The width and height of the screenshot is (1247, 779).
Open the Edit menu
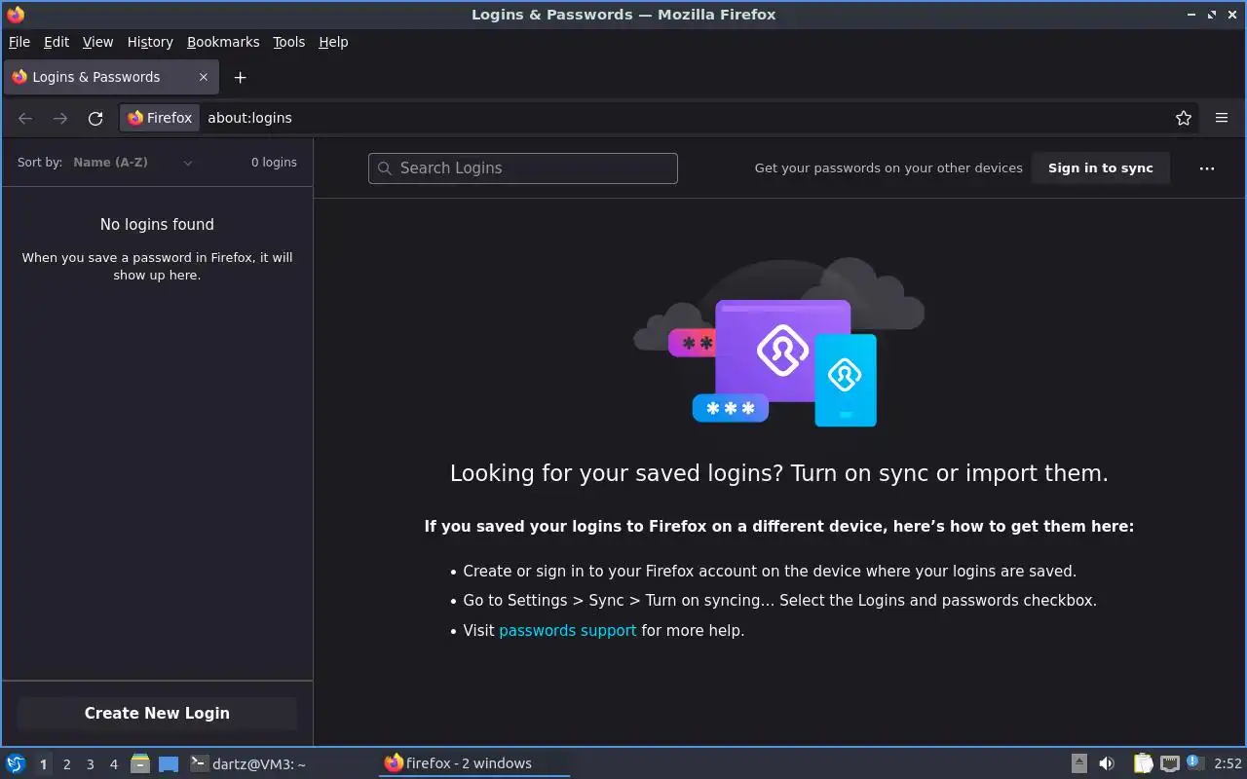click(57, 42)
